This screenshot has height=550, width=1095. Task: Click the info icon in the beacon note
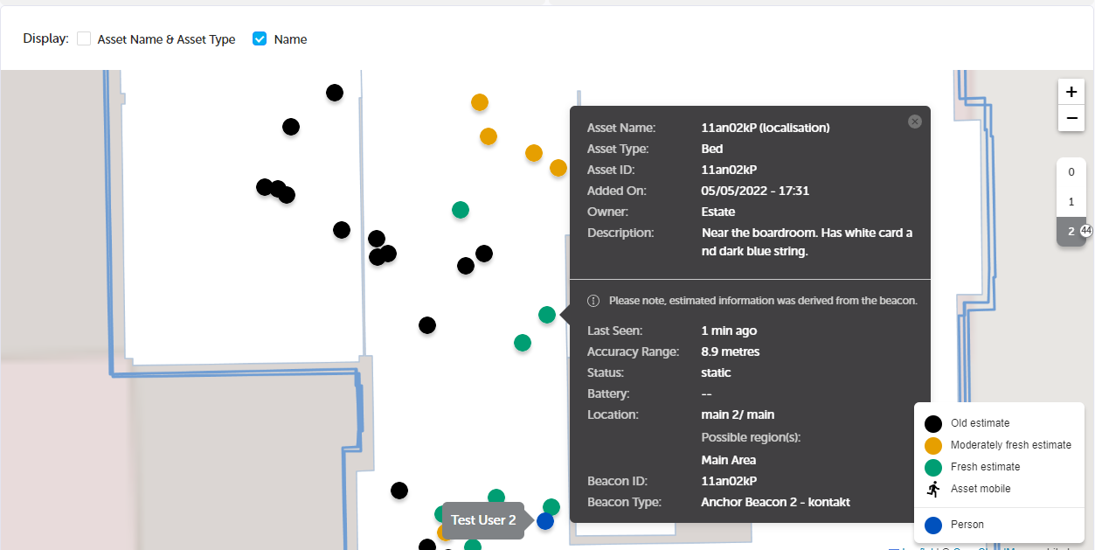pyautogui.click(x=593, y=301)
